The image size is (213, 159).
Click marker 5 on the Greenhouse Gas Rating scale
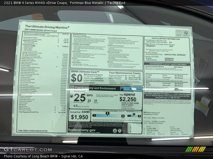pyautogui.click(x=108, y=113)
